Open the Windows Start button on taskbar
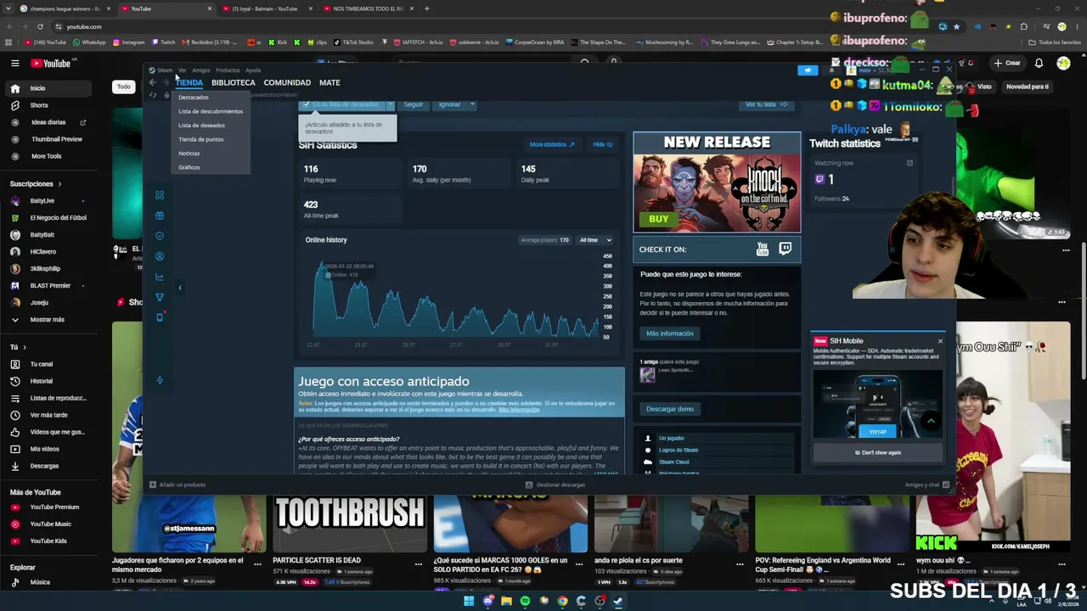 click(x=468, y=602)
